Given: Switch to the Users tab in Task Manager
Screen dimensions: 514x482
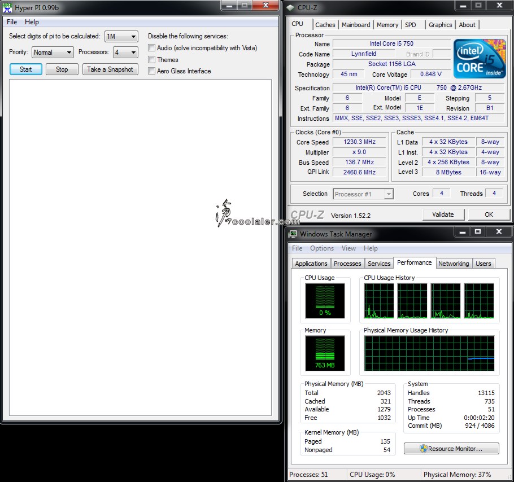Looking at the screenshot, I should pos(483,264).
